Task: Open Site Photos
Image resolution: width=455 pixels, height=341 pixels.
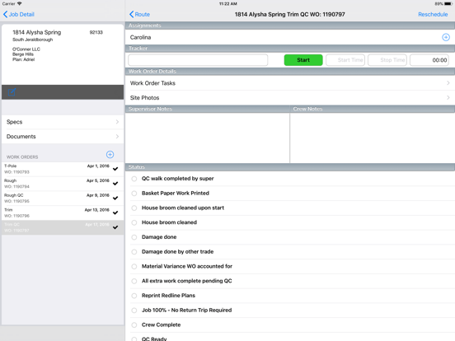Action: [x=290, y=98]
